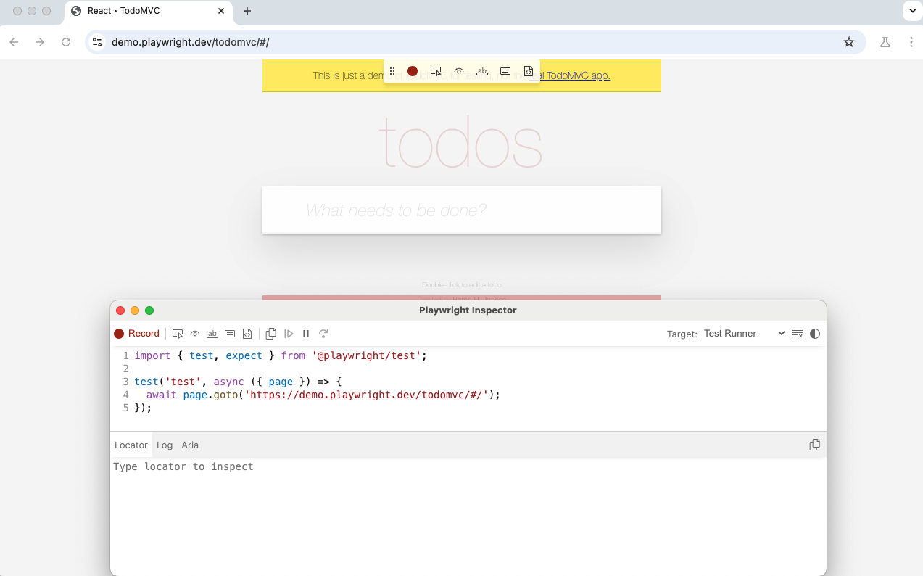Select Assert text icon in Inspector toolbar

(212, 334)
